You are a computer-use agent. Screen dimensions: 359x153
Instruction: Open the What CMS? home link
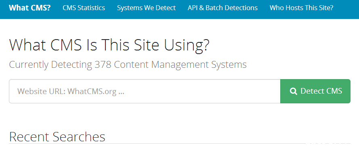pos(30,8)
